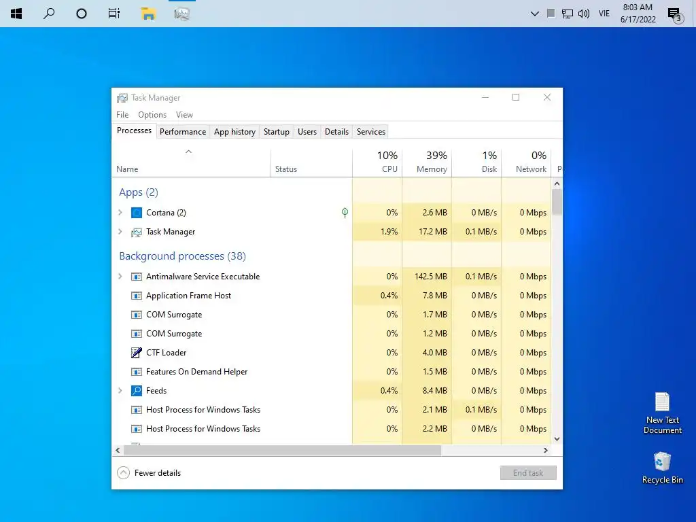Click the Task Manager icon in process list
696x522 pixels.
point(136,232)
